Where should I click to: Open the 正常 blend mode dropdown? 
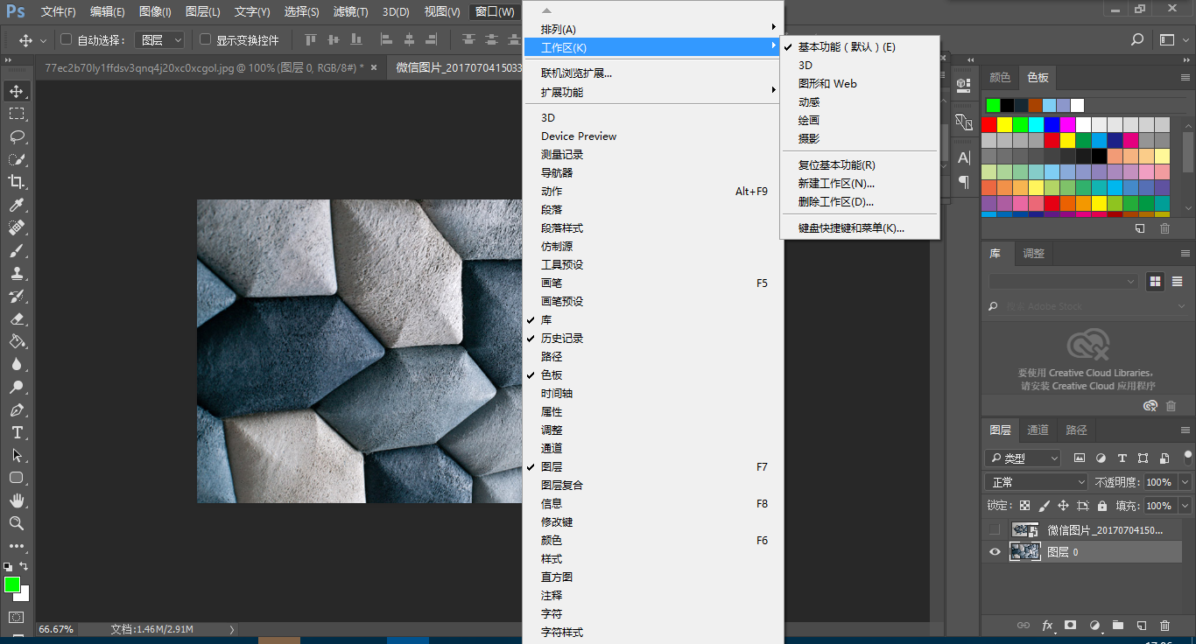1037,482
